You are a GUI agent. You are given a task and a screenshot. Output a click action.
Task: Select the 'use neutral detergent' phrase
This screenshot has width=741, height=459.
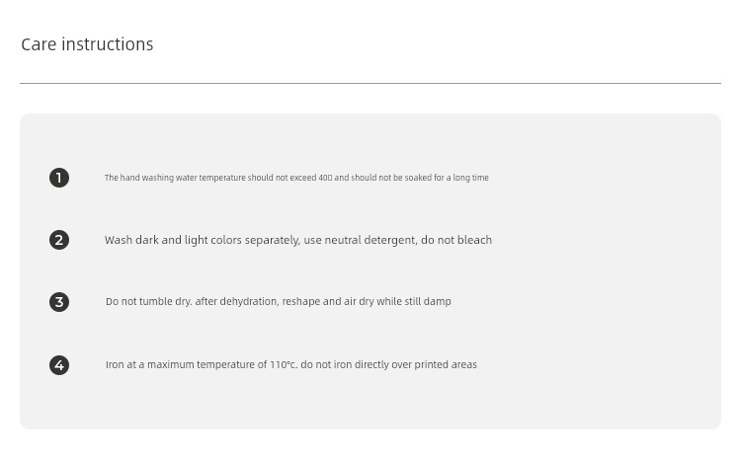tap(360, 241)
